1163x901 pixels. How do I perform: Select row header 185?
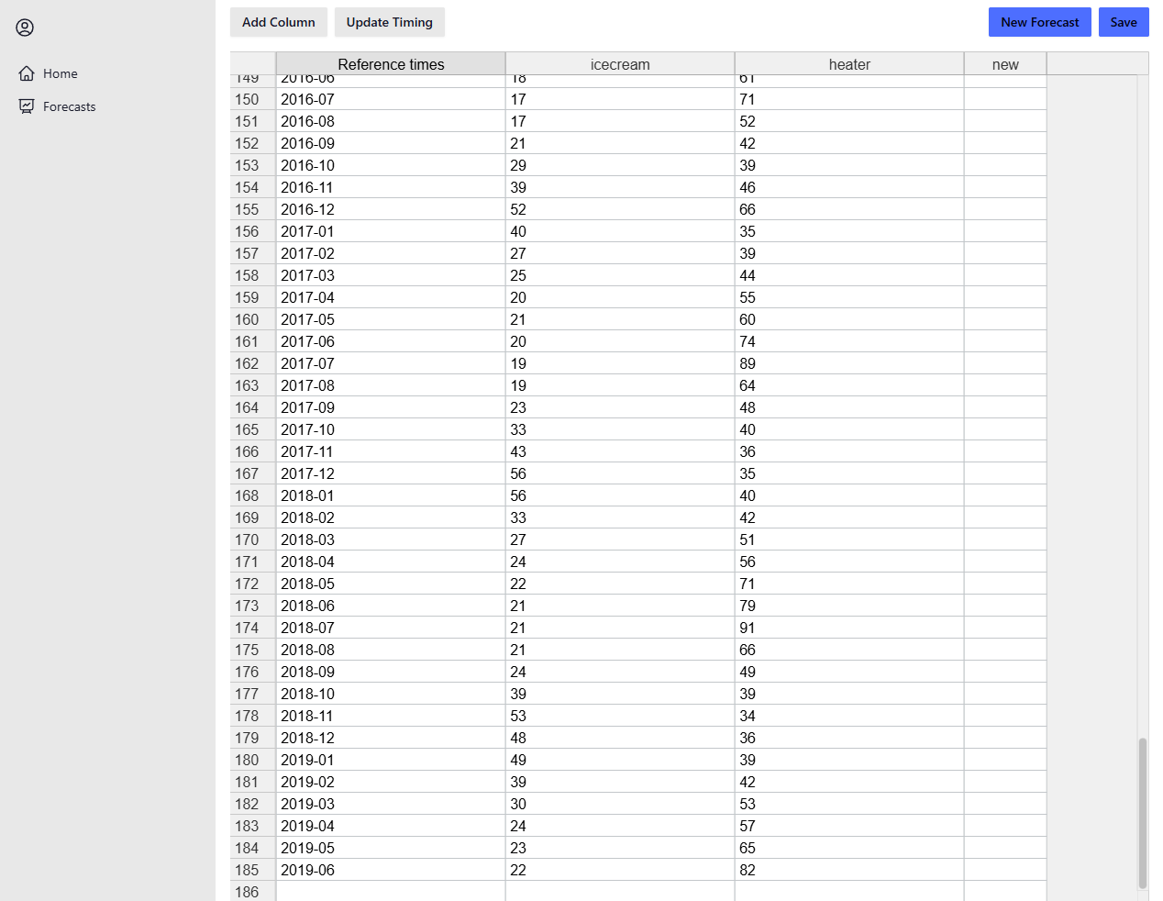[253, 870]
